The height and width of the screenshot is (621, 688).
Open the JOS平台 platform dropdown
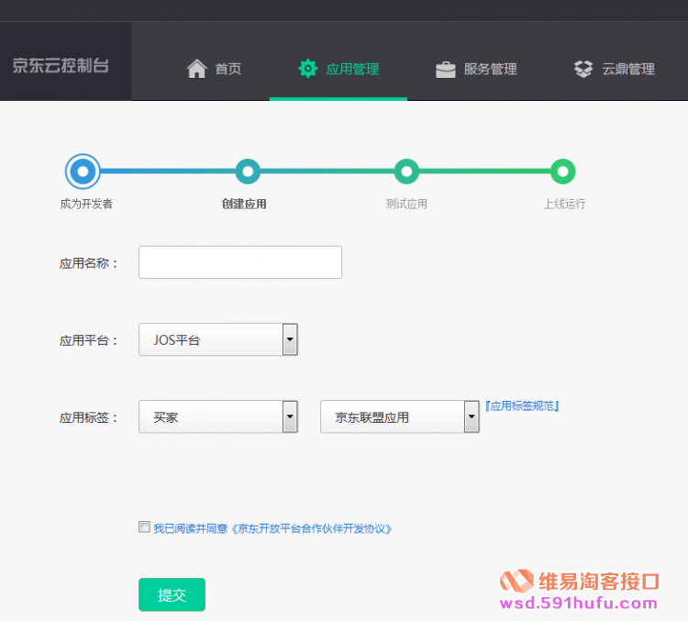tap(218, 339)
